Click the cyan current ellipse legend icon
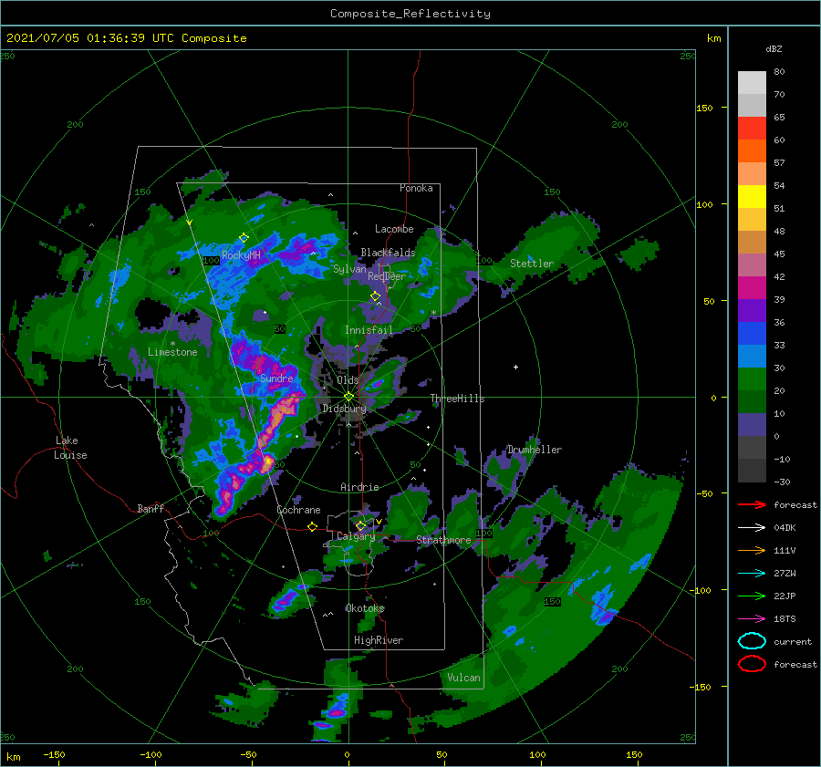This screenshot has width=821, height=767. coord(752,641)
